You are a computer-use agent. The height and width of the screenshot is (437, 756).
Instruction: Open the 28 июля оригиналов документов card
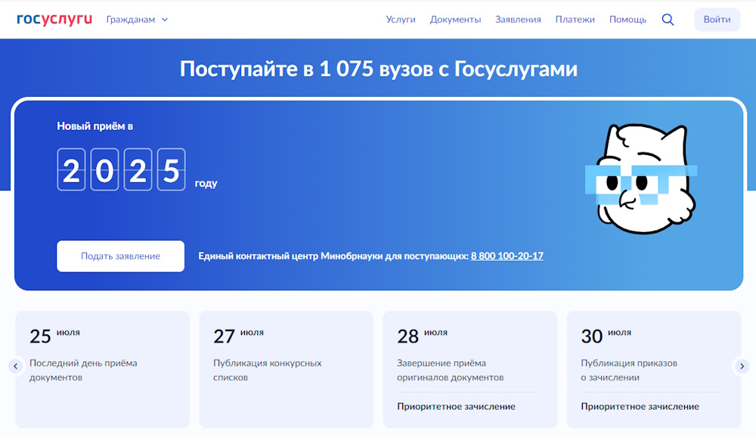(x=469, y=369)
